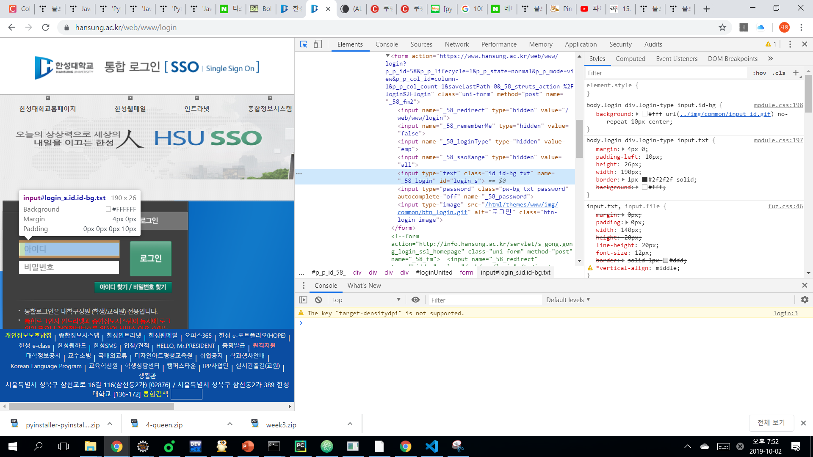Open the What's New drawer tab
The height and width of the screenshot is (457, 813).
[364, 286]
